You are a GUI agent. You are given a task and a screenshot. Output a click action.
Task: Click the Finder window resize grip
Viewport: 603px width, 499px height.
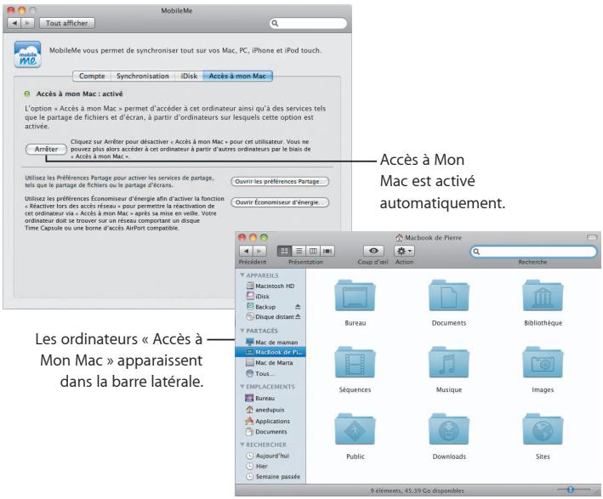[x=597, y=491]
